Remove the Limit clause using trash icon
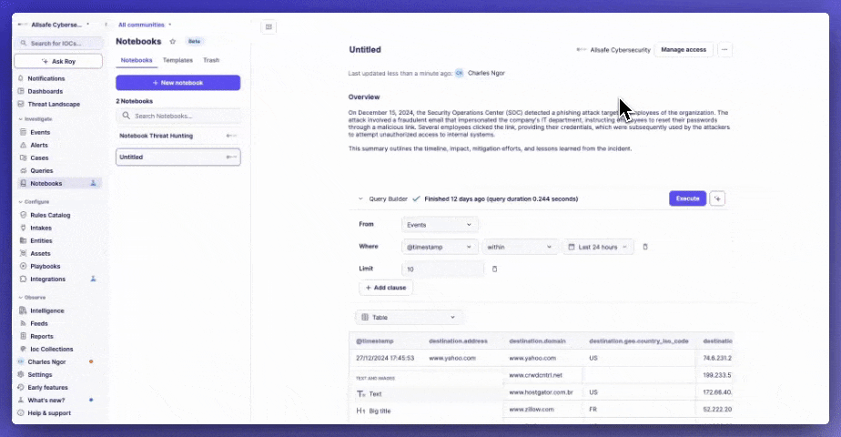This screenshot has height=437, width=841. (495, 269)
